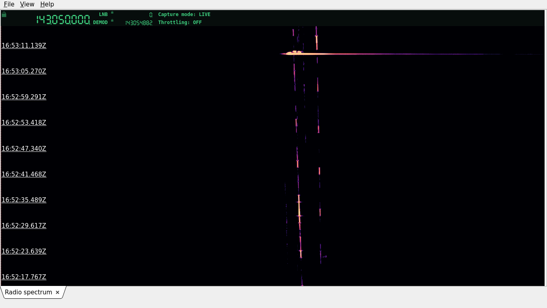Click the 16:53:05.270Z timestamp
Image resolution: width=547 pixels, height=308 pixels.
point(24,71)
